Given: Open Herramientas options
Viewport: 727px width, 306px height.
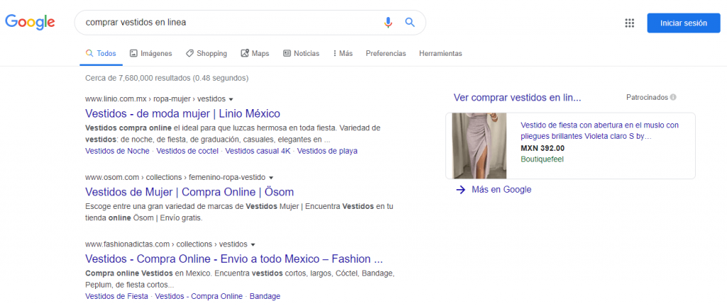Looking at the screenshot, I should pos(440,54).
